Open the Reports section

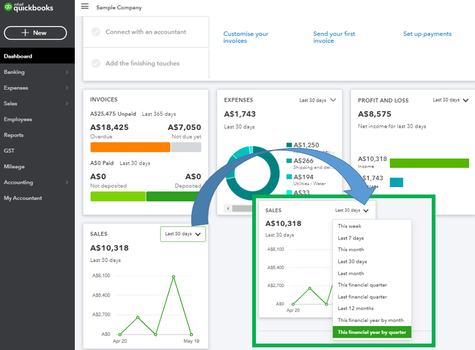[x=14, y=135]
